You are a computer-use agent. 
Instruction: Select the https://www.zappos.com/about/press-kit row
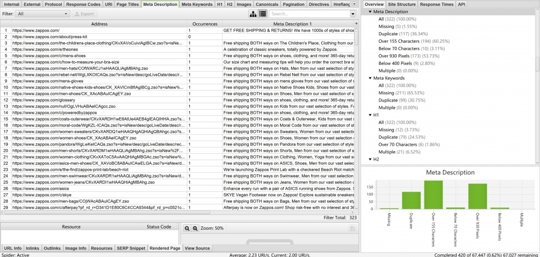click(177, 36)
